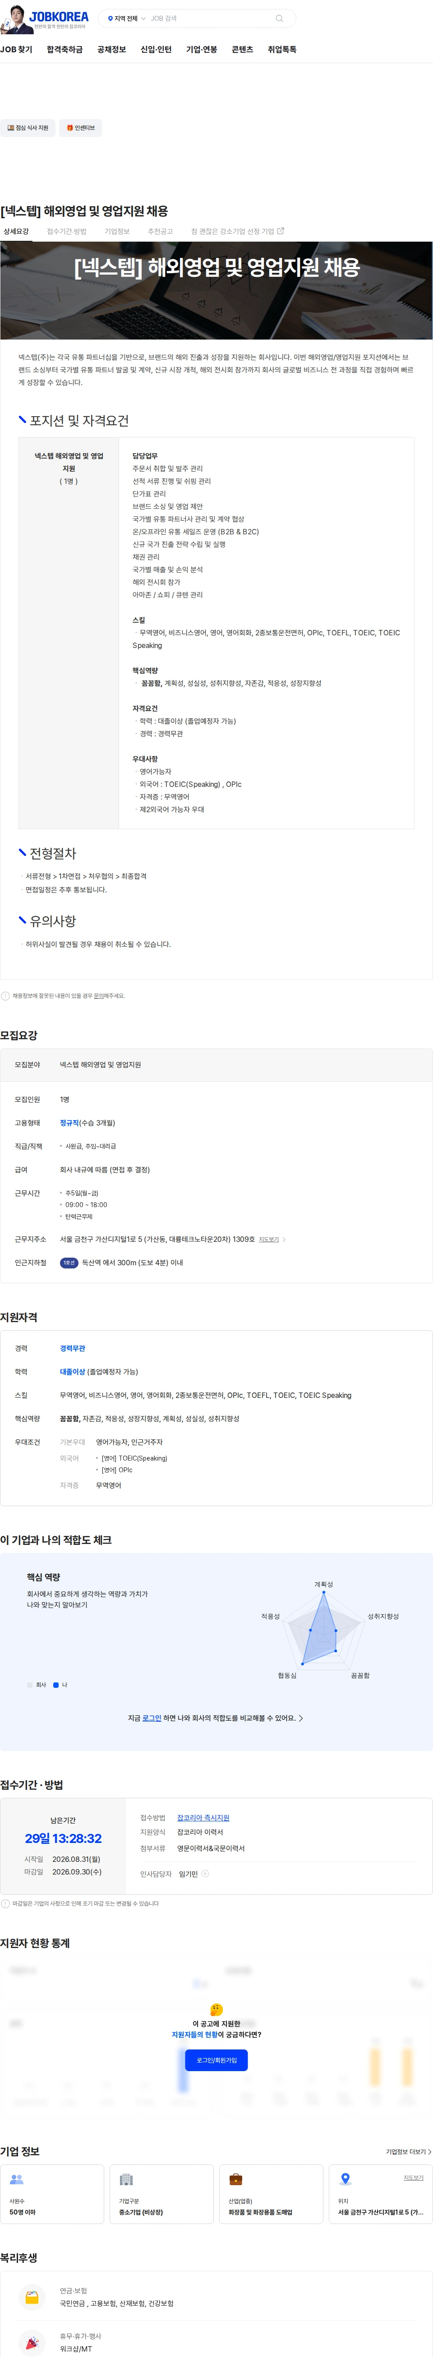433x2357 pixels.
Task: Click 로그인 link in 적합도 비교 prompt
Action: click(152, 1718)
